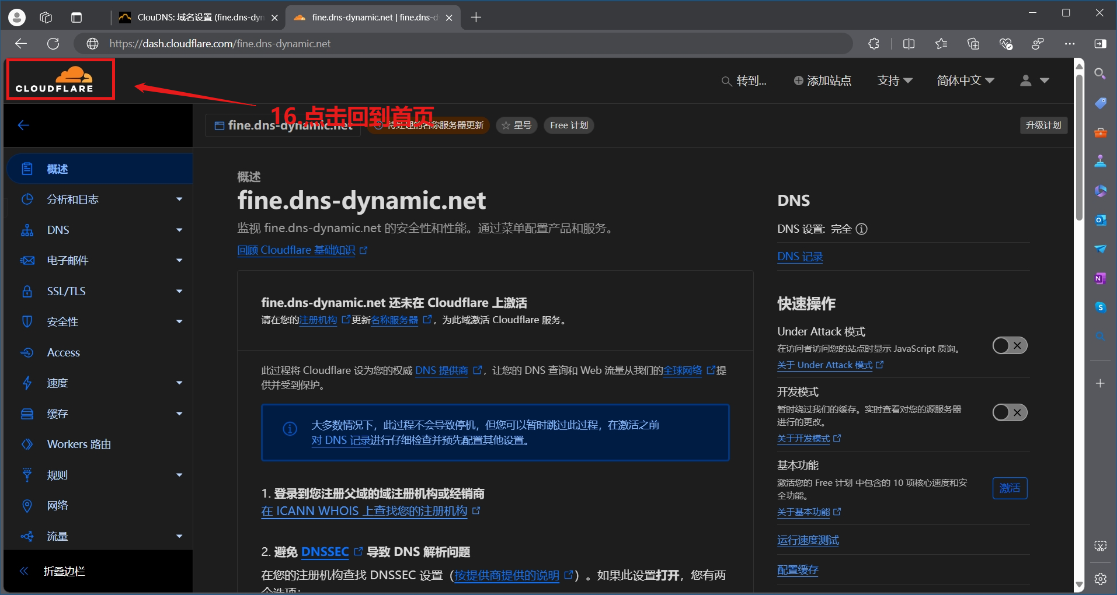Open the DNSSEC link
1117x595 pixels.
click(x=325, y=552)
